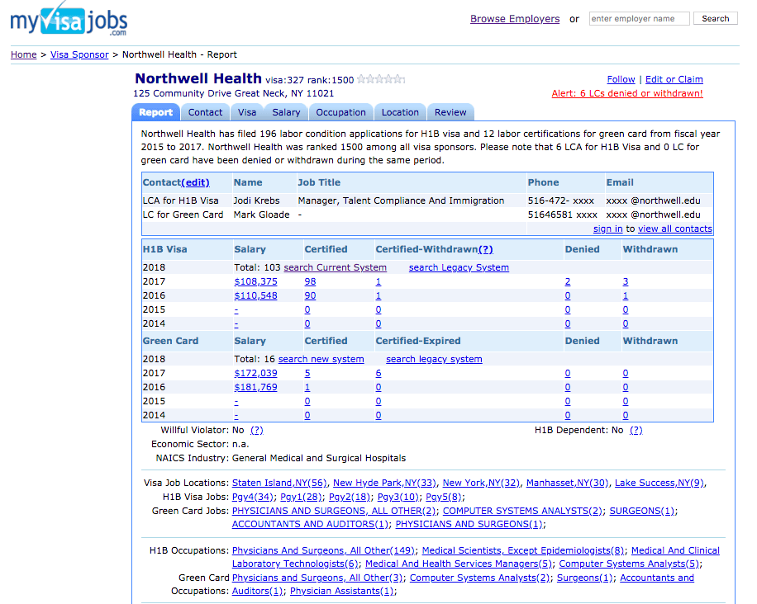The image size is (757, 604).
Task: Open the $110,548 H1B 2016 salary
Action: point(256,295)
